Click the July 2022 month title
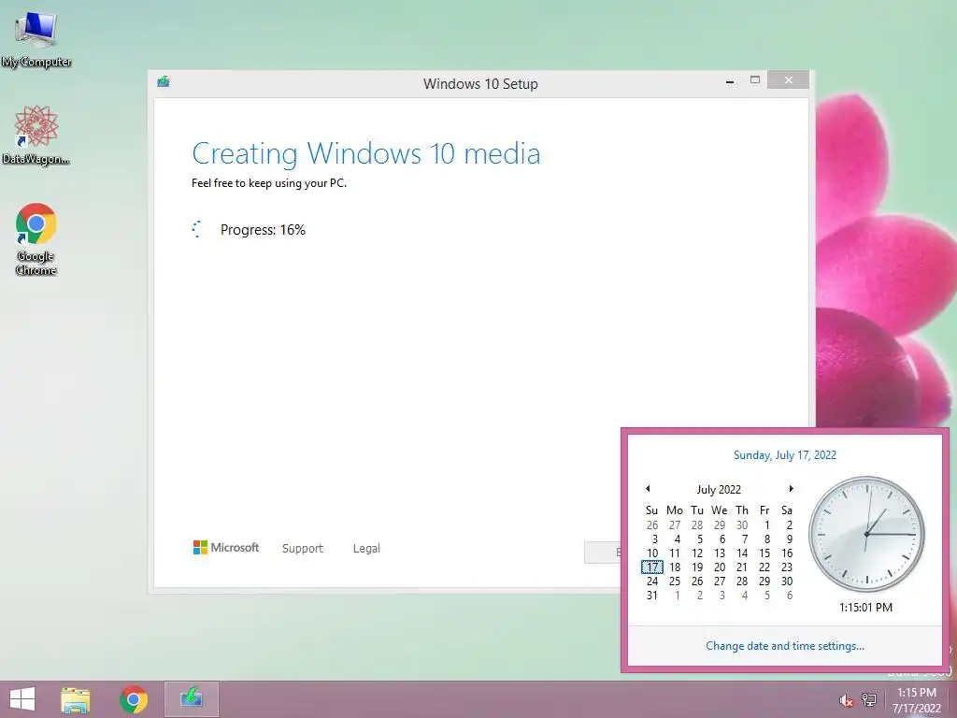957x718 pixels. [x=719, y=490]
